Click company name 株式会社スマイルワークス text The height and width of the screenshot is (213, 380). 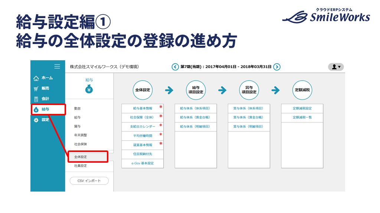[94, 67]
